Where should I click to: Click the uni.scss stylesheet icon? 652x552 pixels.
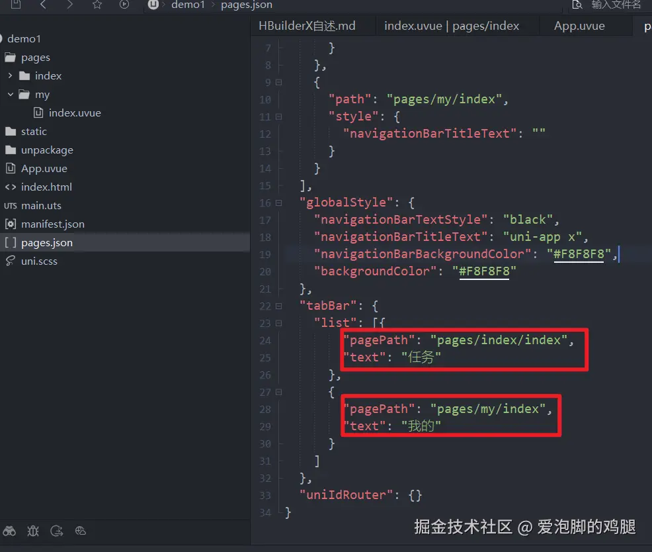(x=11, y=261)
